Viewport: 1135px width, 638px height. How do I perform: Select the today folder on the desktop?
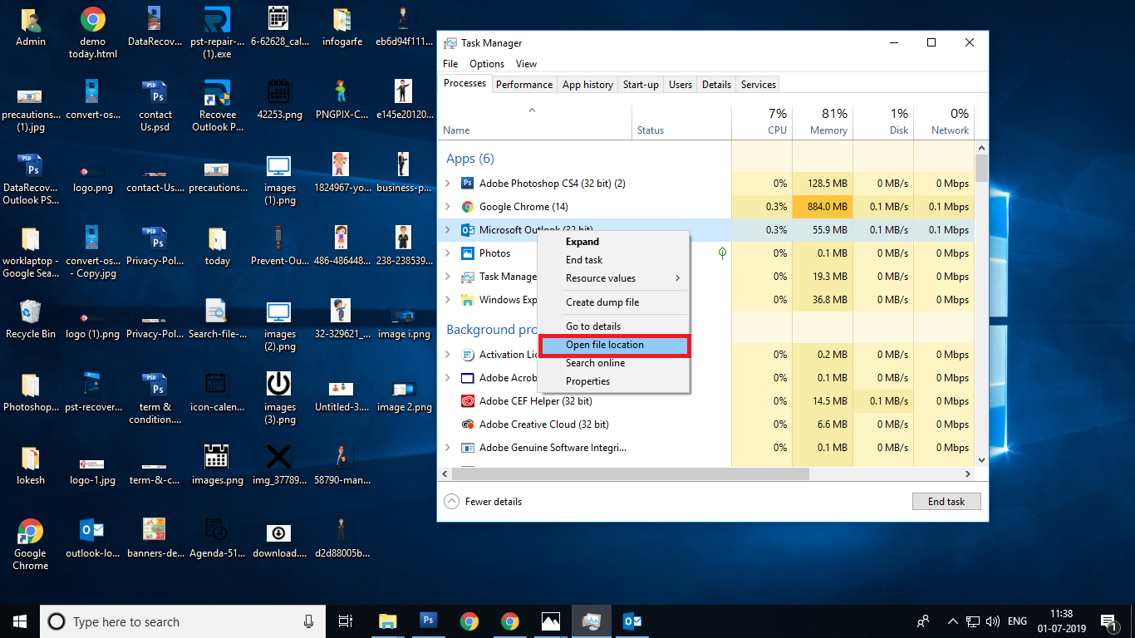point(218,246)
